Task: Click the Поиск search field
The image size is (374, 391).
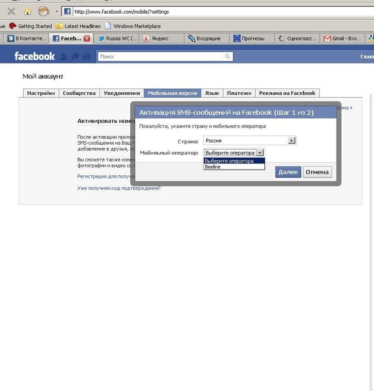Action: pyautogui.click(x=160, y=57)
